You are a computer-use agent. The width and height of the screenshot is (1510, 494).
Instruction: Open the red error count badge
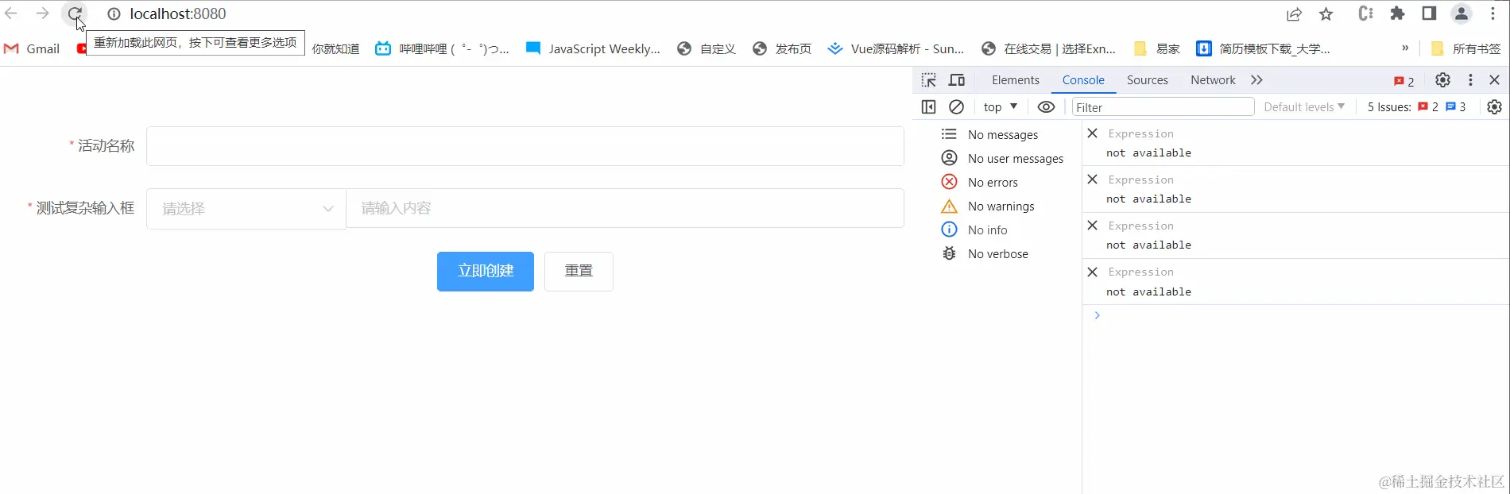pos(1404,81)
